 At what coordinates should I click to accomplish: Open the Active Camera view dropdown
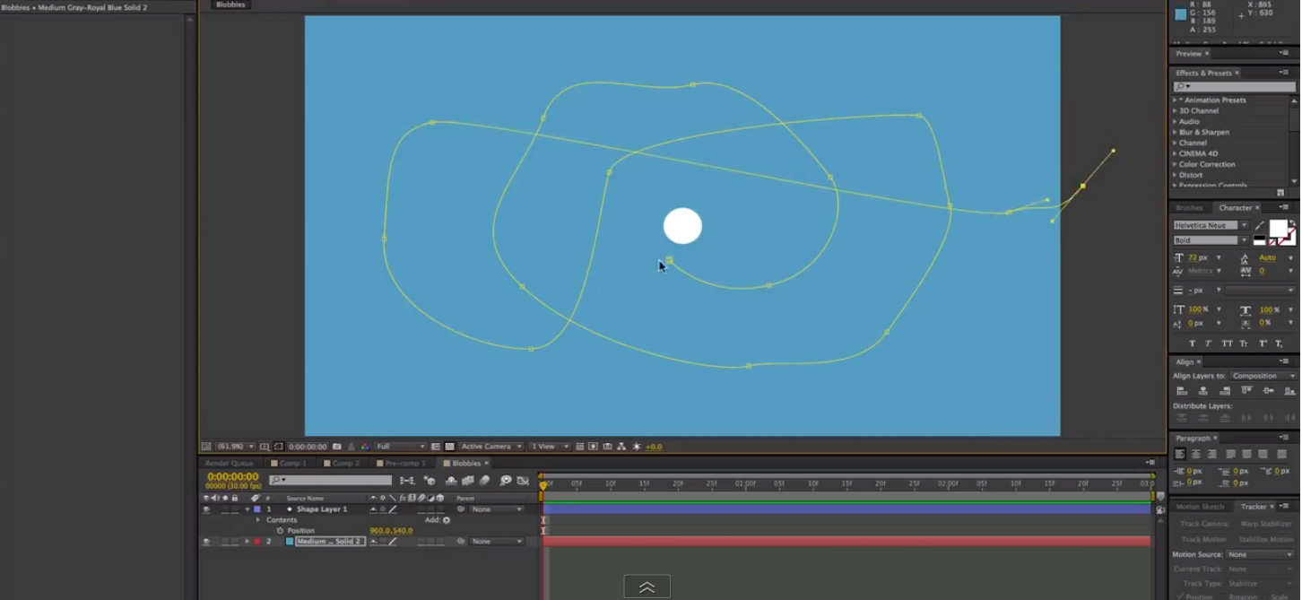click(x=490, y=447)
